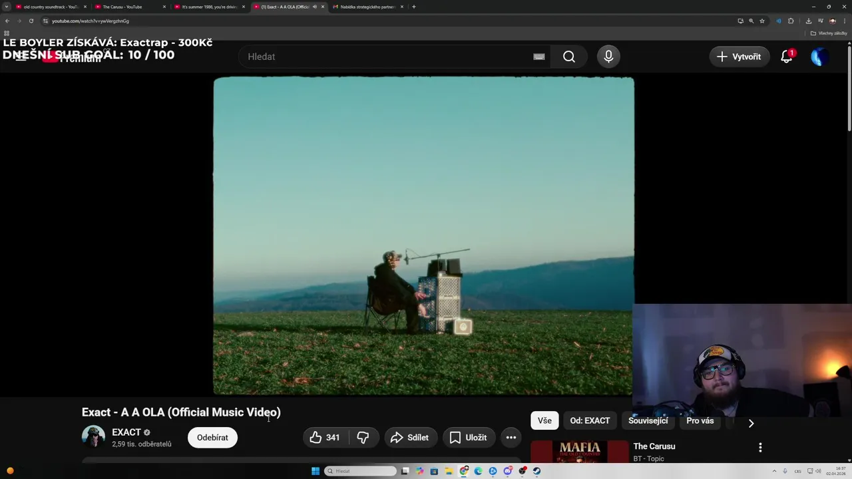This screenshot has width=852, height=479.
Task: Click the EXACT channel avatar
Action: click(93, 437)
